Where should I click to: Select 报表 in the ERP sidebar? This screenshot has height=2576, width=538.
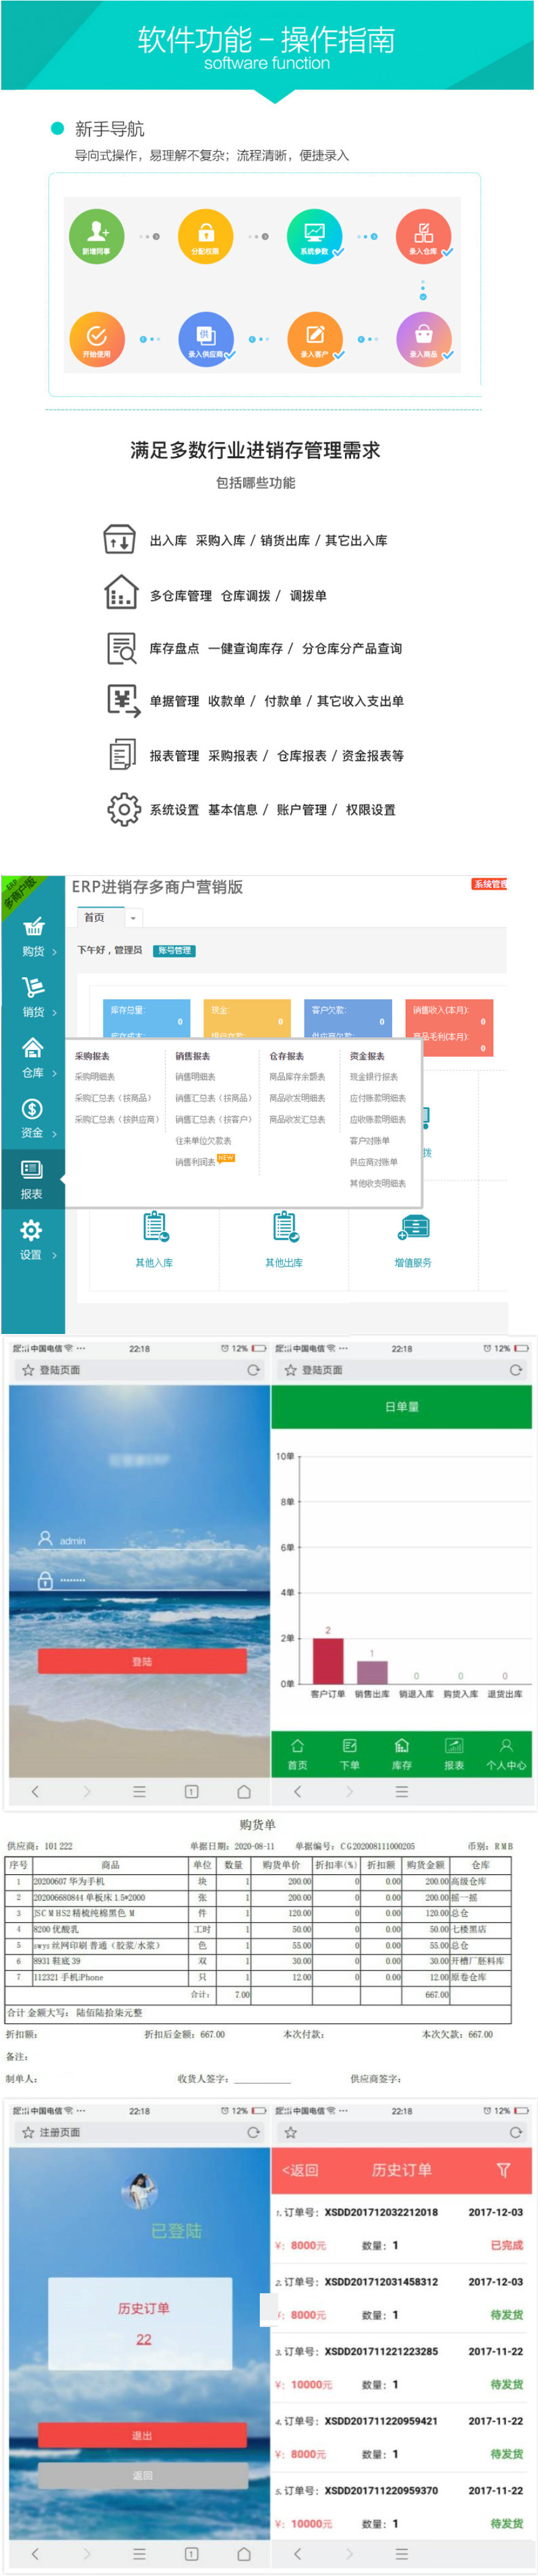pos(33,1180)
